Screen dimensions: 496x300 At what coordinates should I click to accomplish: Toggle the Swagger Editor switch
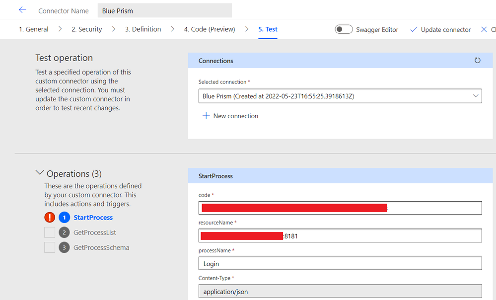pyautogui.click(x=344, y=29)
